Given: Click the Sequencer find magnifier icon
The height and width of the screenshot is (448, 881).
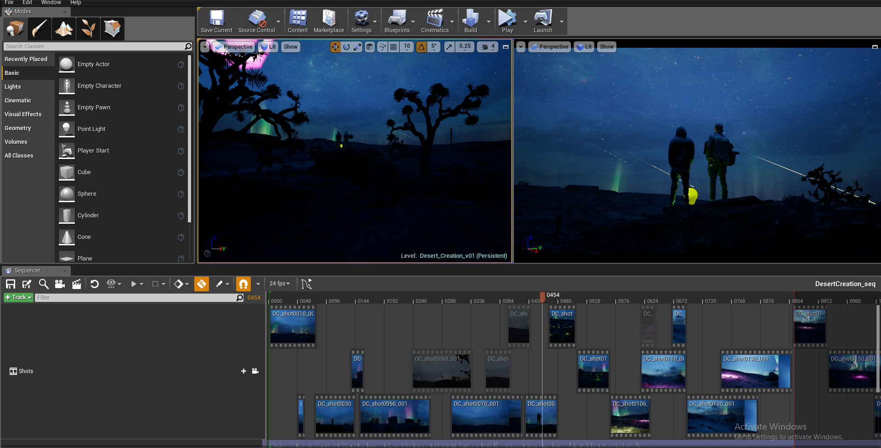Looking at the screenshot, I should 44,284.
